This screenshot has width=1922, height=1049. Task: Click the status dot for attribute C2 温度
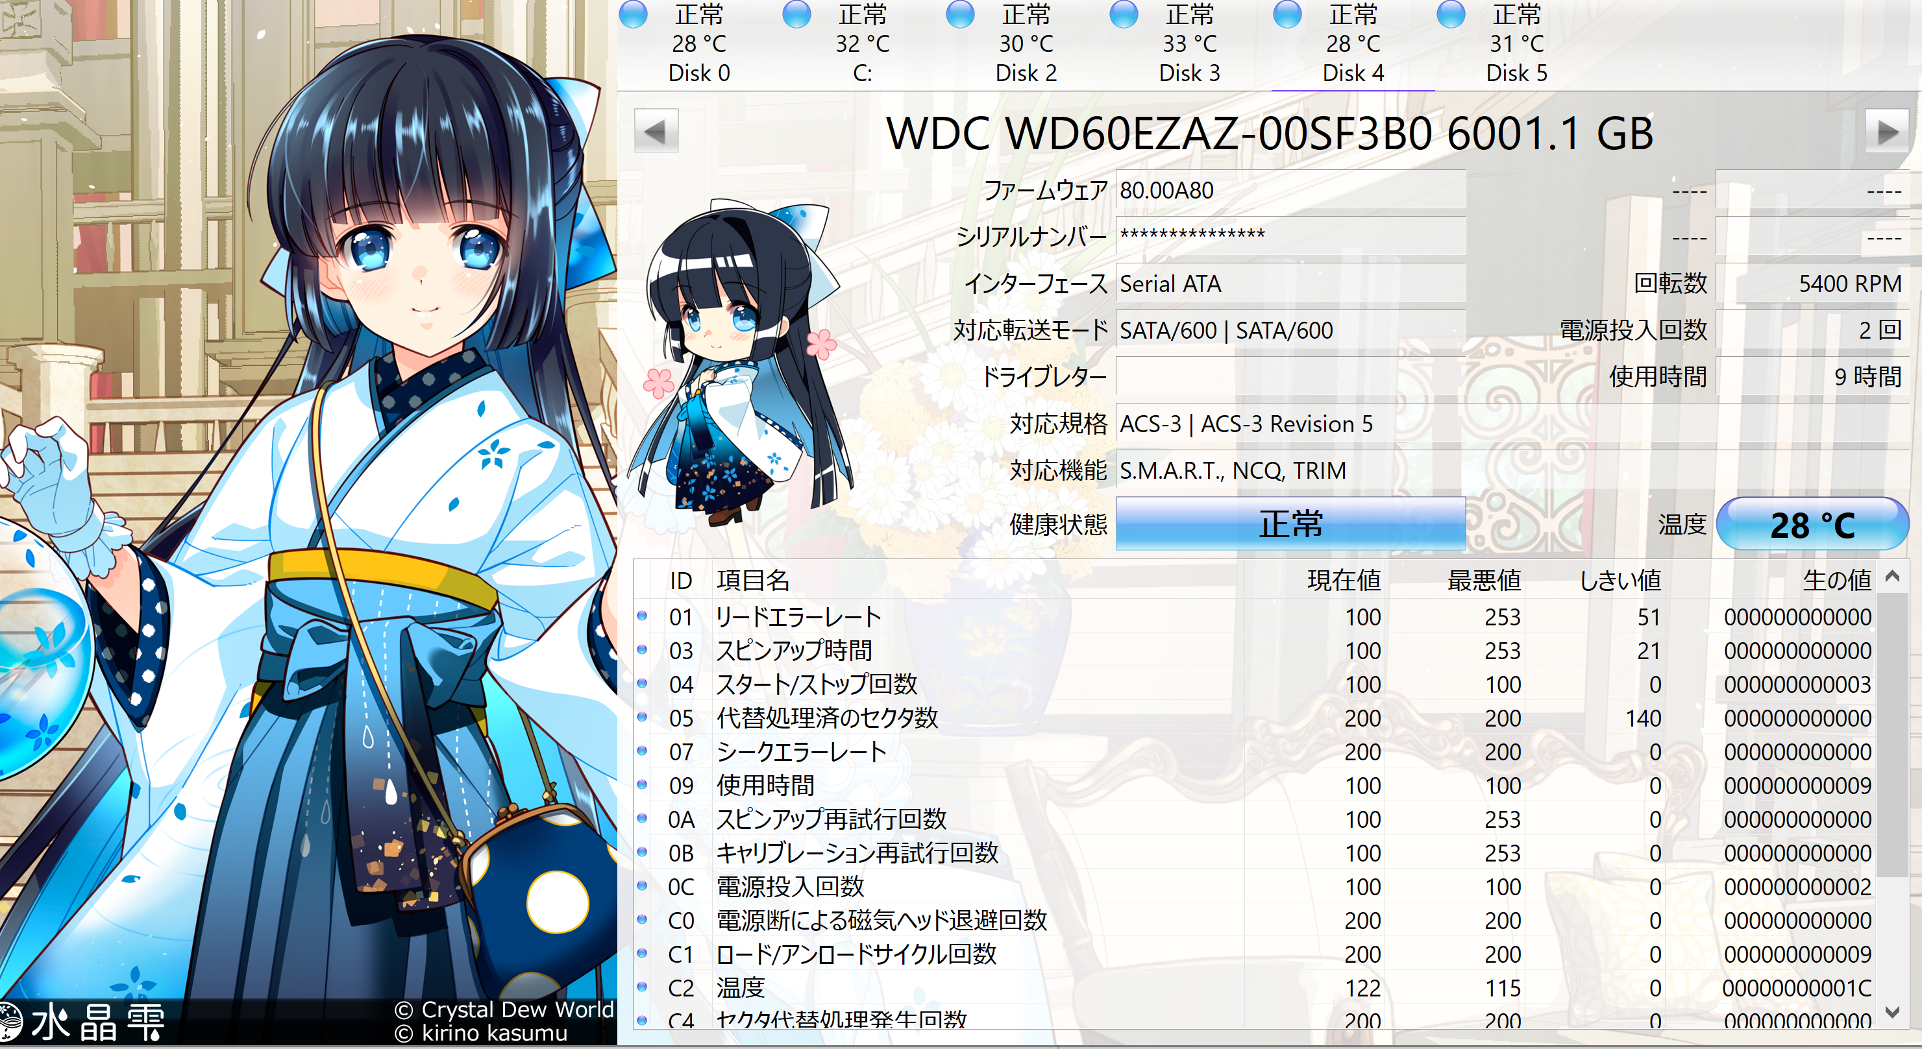point(642,986)
